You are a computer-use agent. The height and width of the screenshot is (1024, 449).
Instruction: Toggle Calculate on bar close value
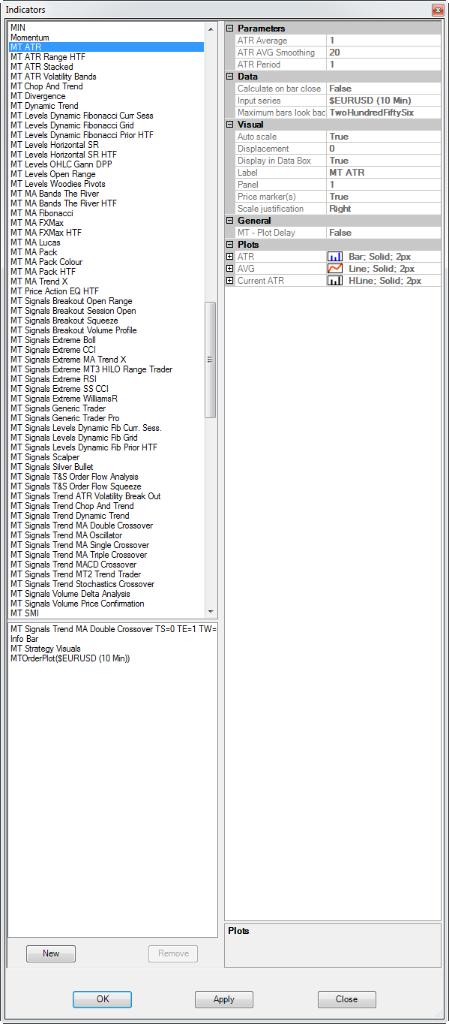[x=384, y=89]
